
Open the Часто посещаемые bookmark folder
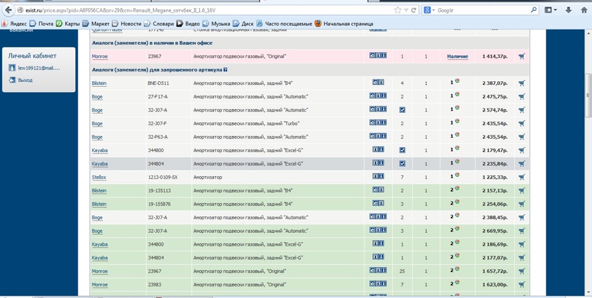(x=284, y=24)
